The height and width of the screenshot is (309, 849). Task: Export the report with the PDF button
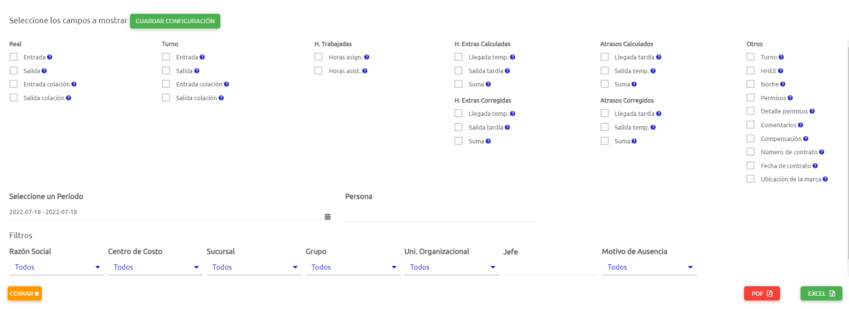coord(762,294)
